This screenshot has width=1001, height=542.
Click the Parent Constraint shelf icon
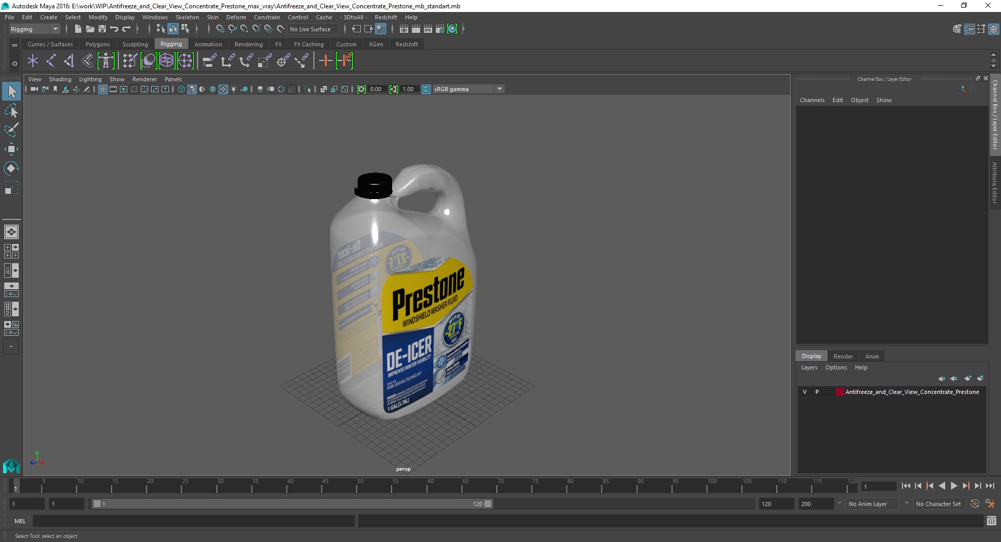click(x=210, y=61)
